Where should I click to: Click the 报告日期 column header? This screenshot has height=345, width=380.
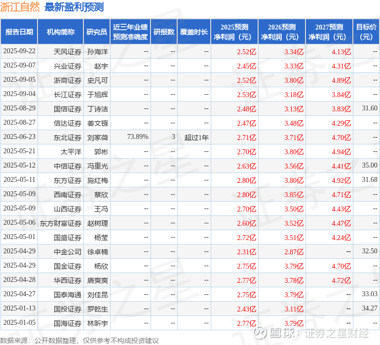(19, 32)
